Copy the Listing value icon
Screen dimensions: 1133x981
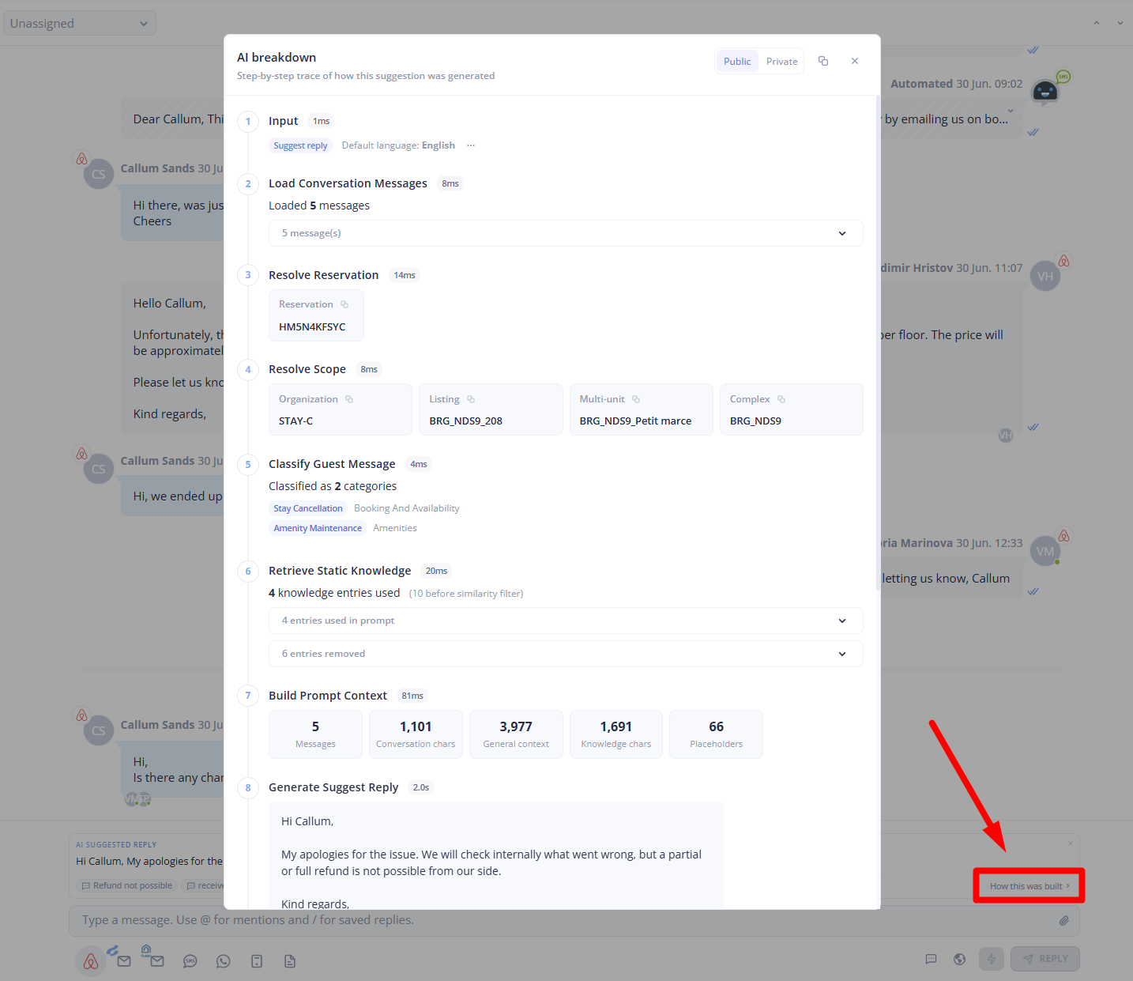coord(471,399)
